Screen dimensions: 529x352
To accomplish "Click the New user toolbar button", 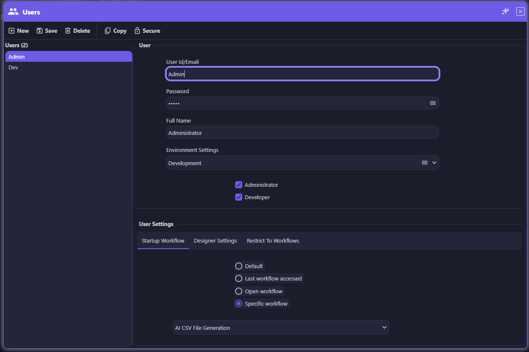I will point(19,31).
